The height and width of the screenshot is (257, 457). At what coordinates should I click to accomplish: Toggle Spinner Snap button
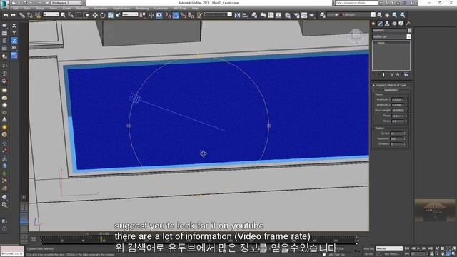click(191, 15)
